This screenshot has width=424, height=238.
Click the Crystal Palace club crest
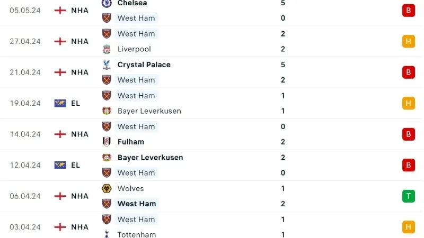(107, 65)
